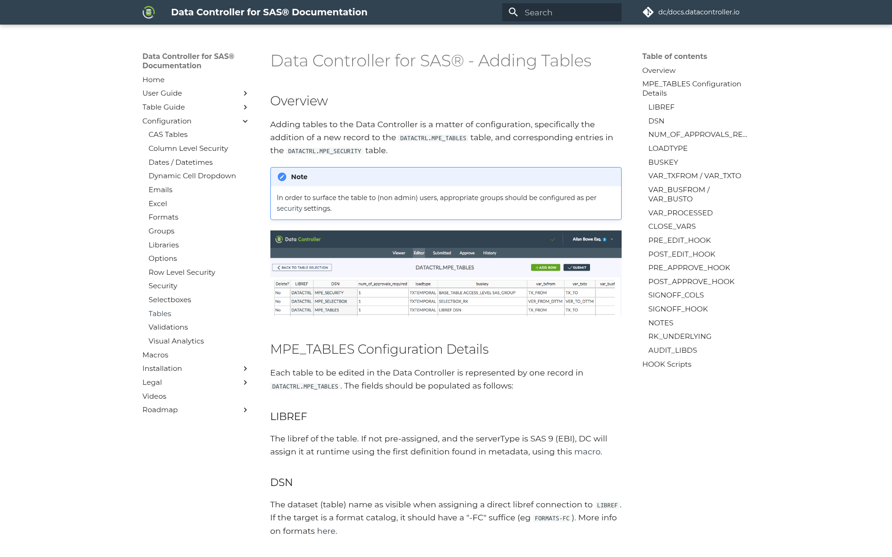The width and height of the screenshot is (892, 557).
Task: Open the Selectboxes page
Action: [x=170, y=300]
